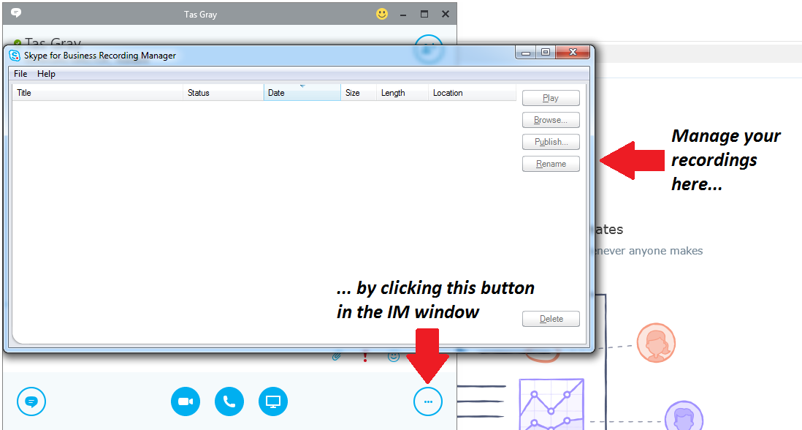Click the Rename button
The width and height of the screenshot is (802, 430).
coord(551,164)
